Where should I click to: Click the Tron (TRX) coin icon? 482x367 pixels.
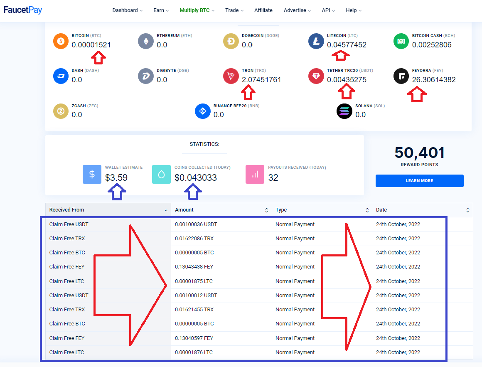(x=231, y=76)
